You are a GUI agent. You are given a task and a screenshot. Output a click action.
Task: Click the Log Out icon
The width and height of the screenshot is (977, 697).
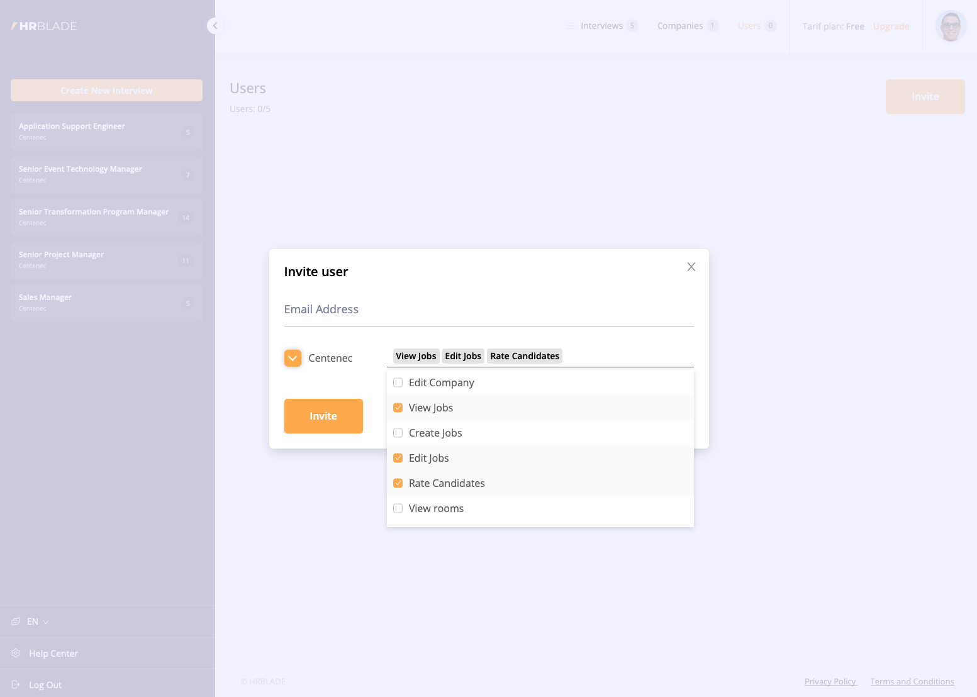pyautogui.click(x=16, y=684)
